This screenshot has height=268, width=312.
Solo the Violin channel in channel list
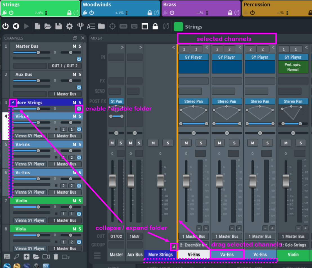pyautogui.click(x=80, y=201)
